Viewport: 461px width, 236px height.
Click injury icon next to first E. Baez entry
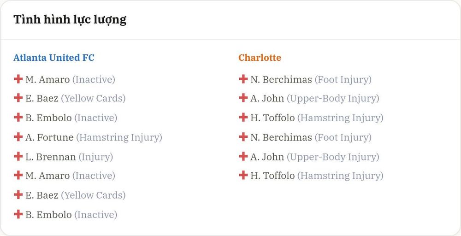(18, 98)
